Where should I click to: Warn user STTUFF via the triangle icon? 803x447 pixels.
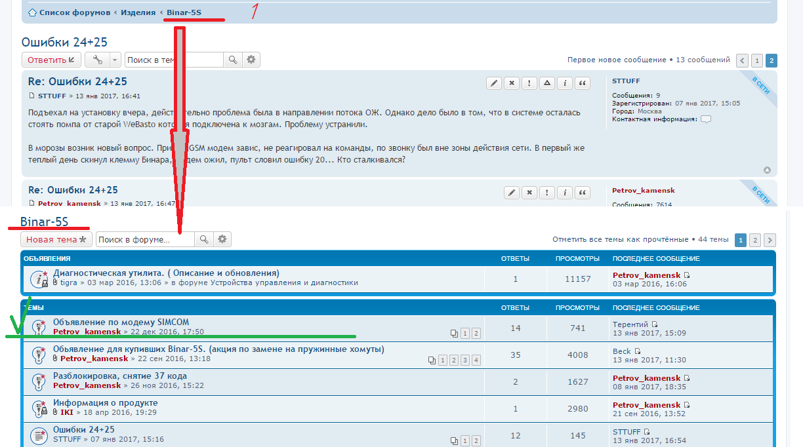(547, 83)
